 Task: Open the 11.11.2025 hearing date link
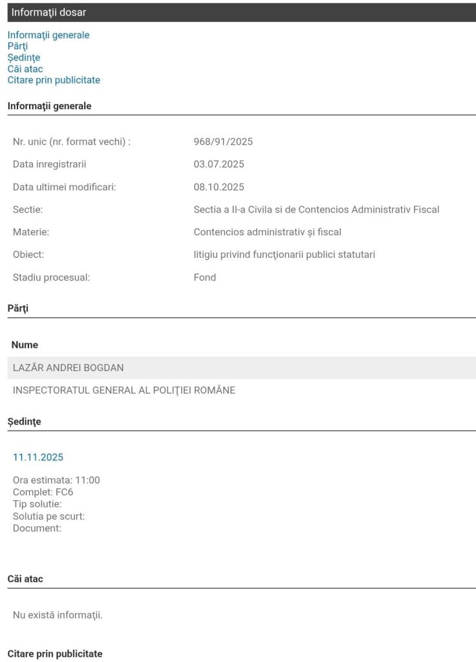click(x=38, y=457)
